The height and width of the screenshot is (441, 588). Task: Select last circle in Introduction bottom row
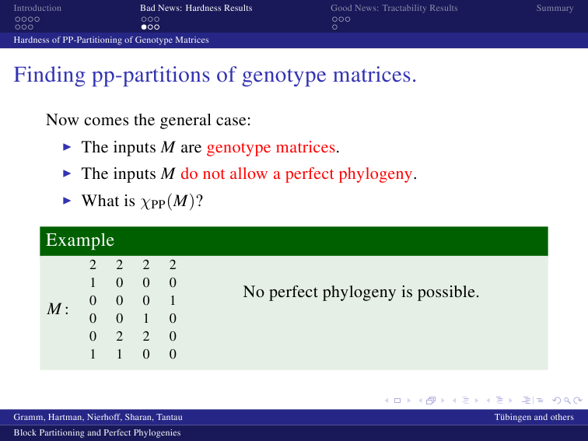(30, 27)
